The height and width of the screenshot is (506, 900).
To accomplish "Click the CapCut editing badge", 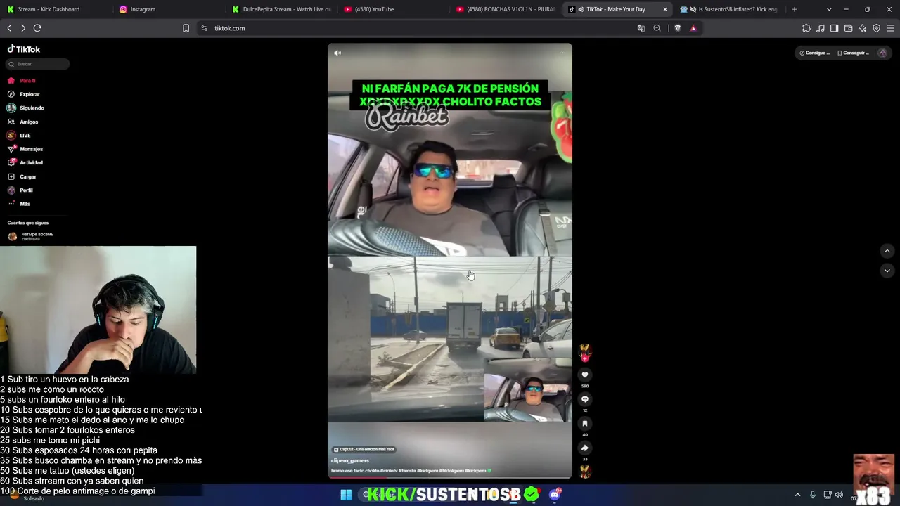I will (364, 449).
